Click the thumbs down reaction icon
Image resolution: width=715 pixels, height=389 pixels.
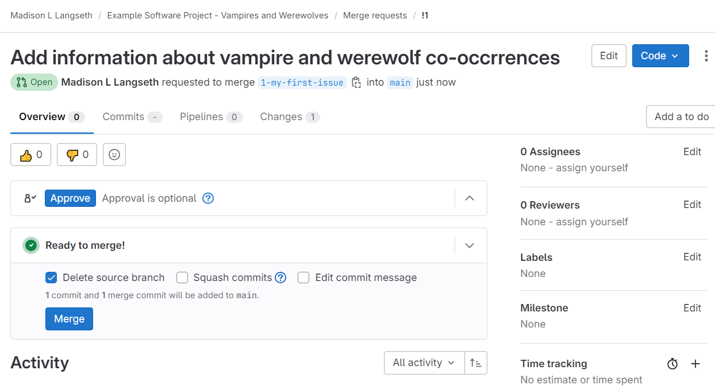(x=72, y=155)
